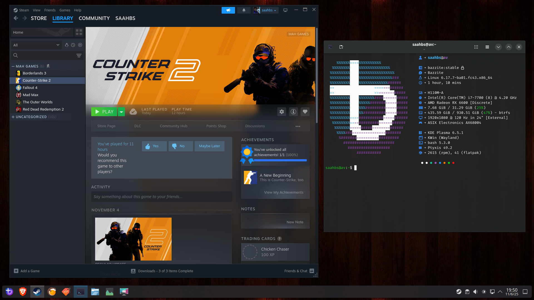Click the game info icon
Screen dimensions: 534x300
point(293,112)
